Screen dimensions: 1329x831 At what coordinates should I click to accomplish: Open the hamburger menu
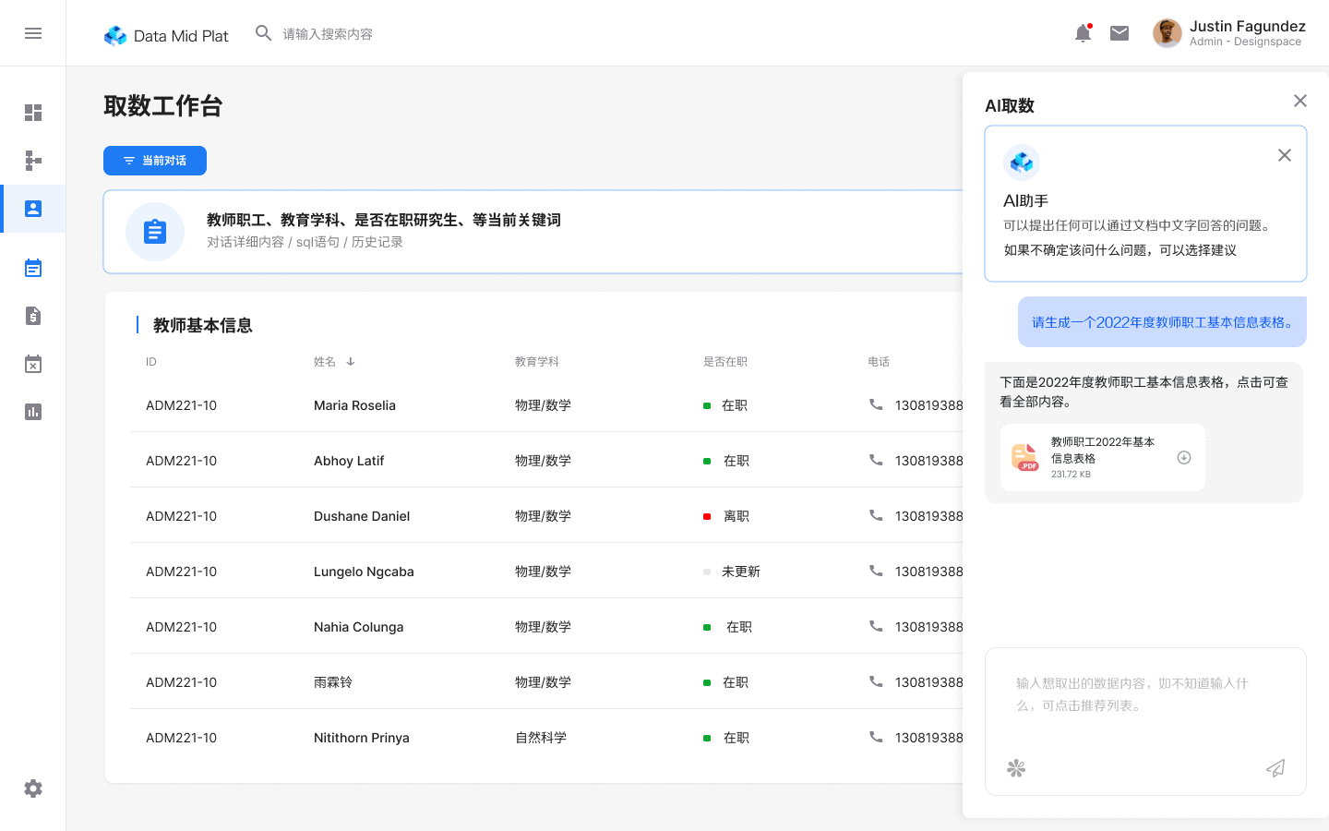33,33
